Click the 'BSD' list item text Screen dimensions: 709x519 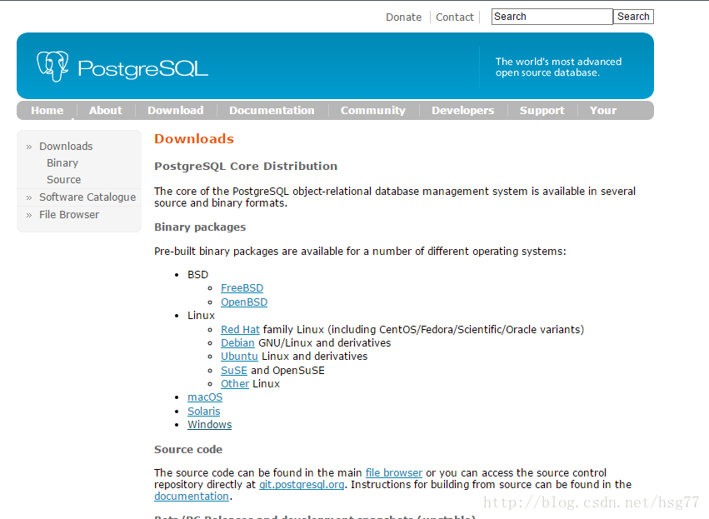click(x=197, y=274)
